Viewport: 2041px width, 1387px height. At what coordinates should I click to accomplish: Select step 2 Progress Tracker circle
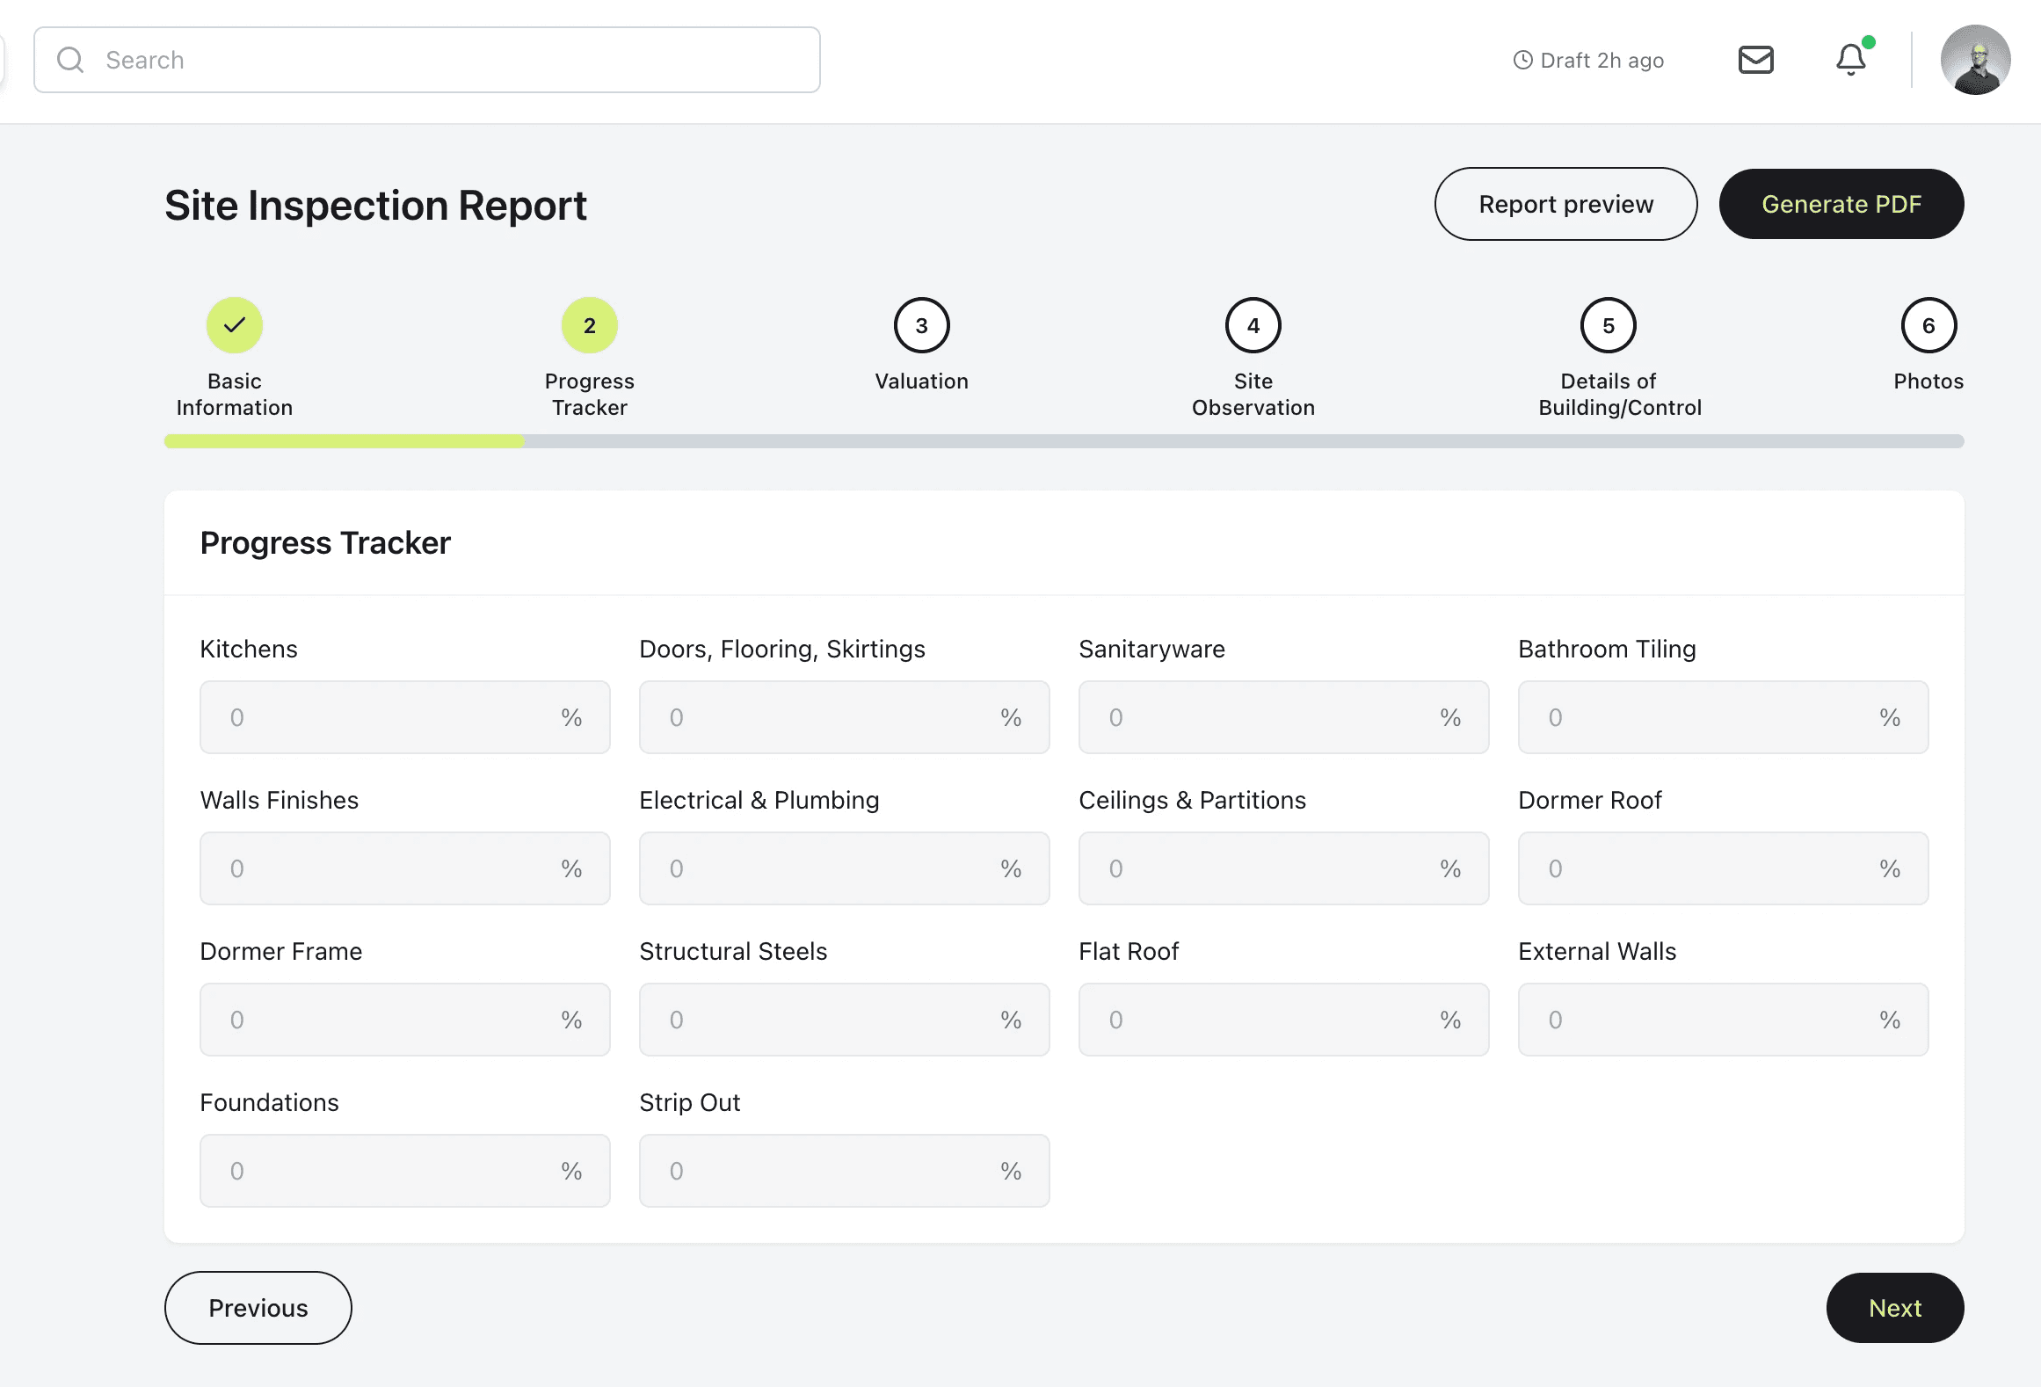(589, 325)
